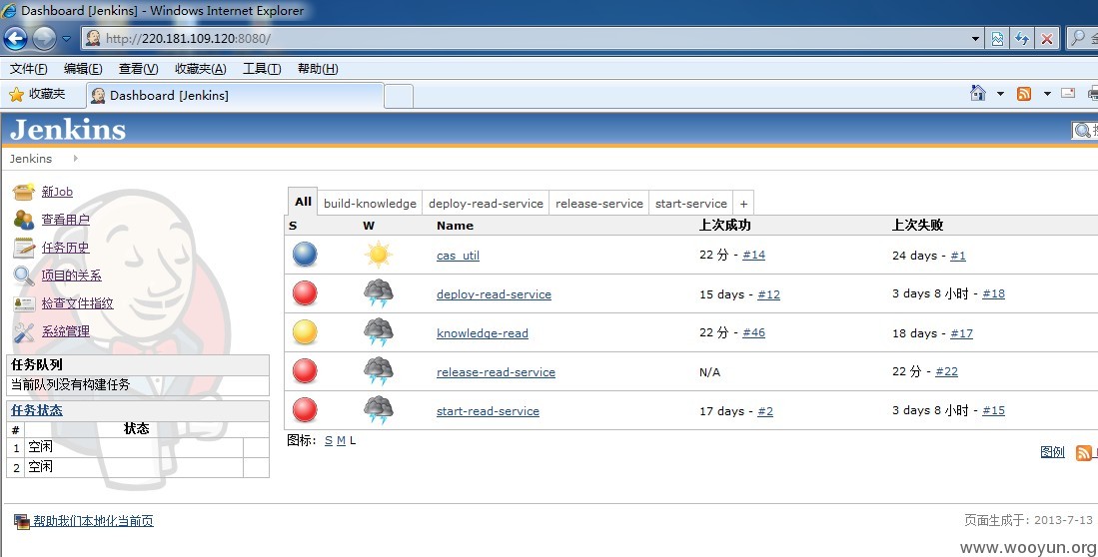
Task: Click the search magnifier icon in toolbar
Action: [1078, 38]
